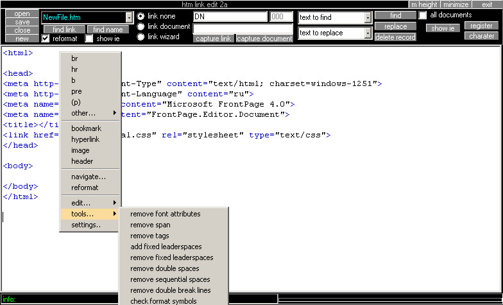This screenshot has width=503, height=305.
Task: Toggle the reformat checkbox
Action: point(46,39)
